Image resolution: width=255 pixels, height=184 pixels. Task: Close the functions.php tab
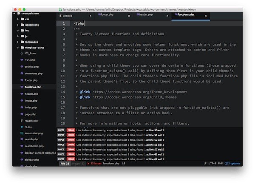[206, 16]
